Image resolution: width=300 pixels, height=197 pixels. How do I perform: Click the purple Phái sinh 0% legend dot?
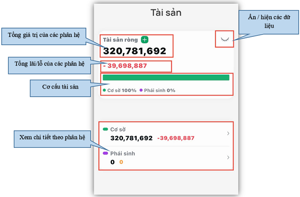[x=141, y=90]
